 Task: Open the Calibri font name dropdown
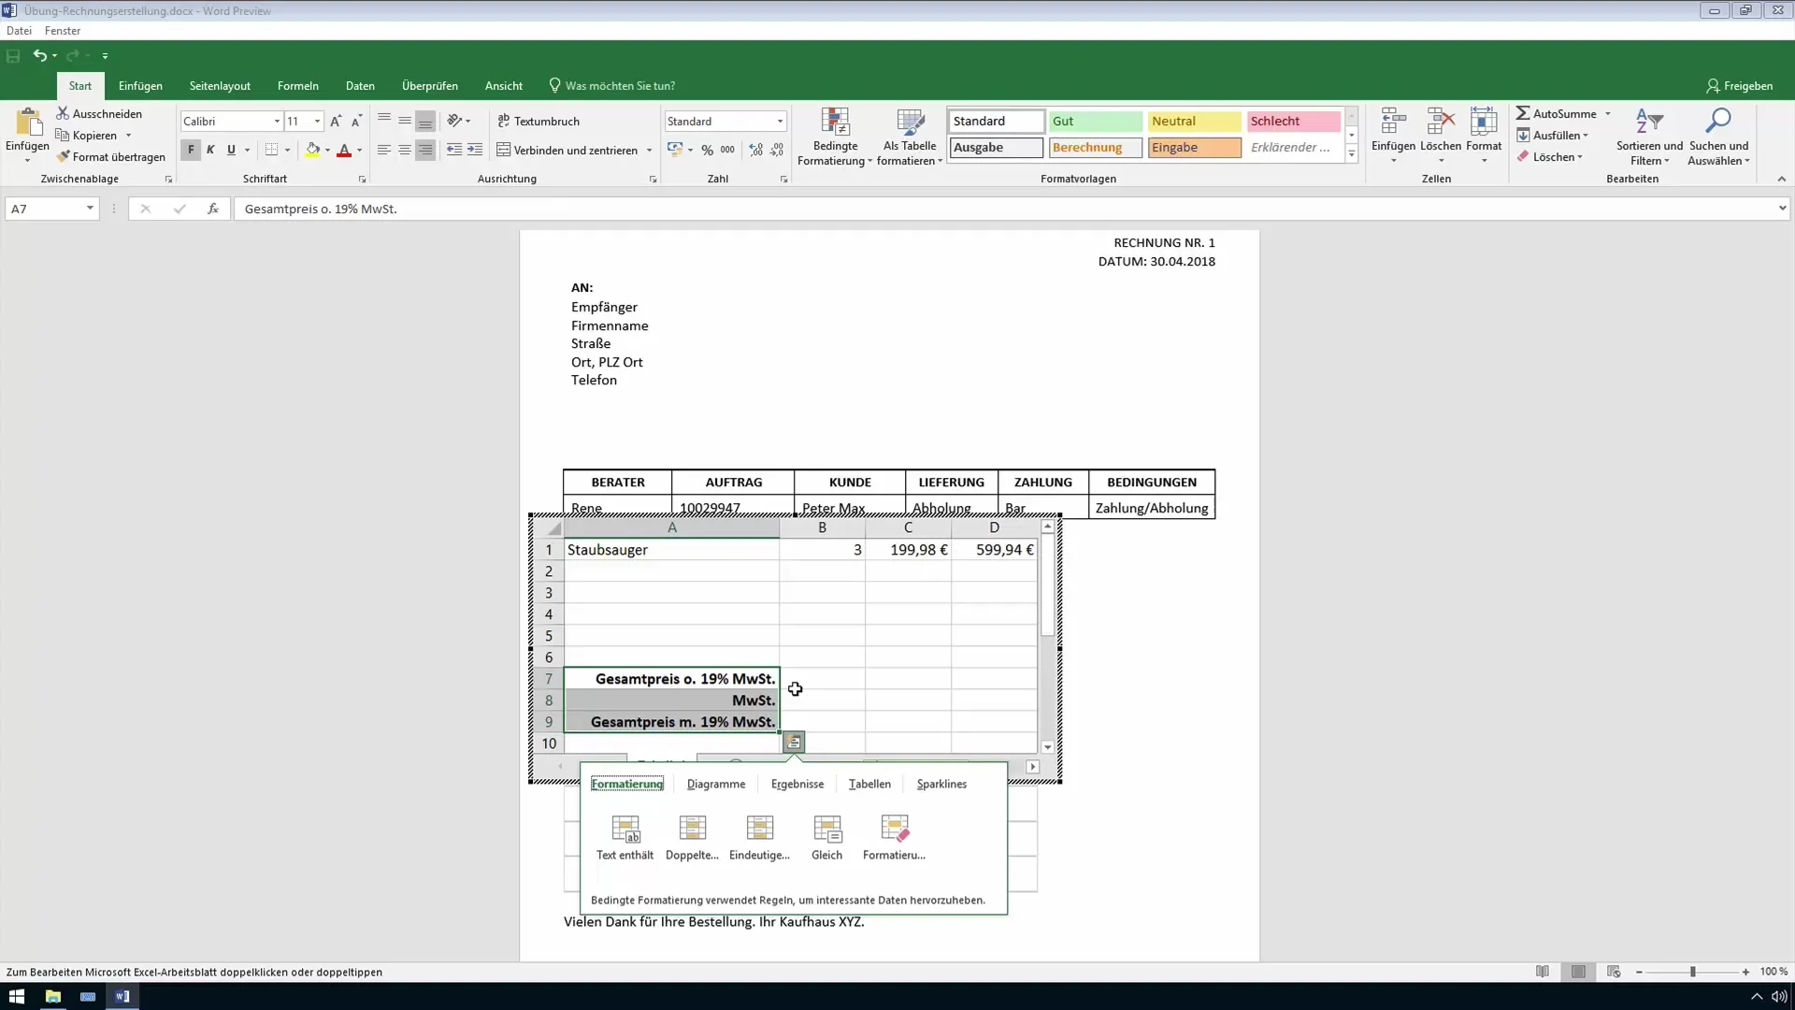click(x=277, y=122)
